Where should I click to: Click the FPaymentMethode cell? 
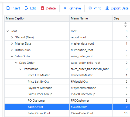pos(91,88)
